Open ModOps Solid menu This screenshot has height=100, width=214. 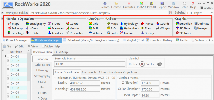coord(94,28)
